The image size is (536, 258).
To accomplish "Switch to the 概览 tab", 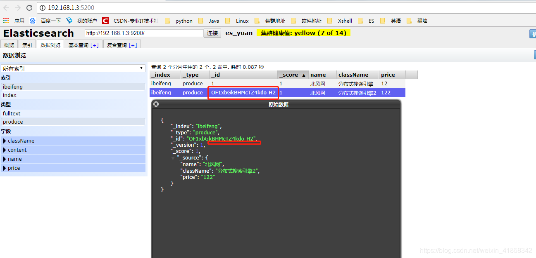I will click(x=9, y=45).
